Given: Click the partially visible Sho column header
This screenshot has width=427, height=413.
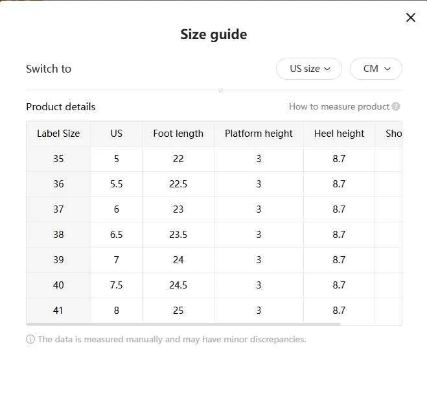Looking at the screenshot, I should pyautogui.click(x=389, y=134).
